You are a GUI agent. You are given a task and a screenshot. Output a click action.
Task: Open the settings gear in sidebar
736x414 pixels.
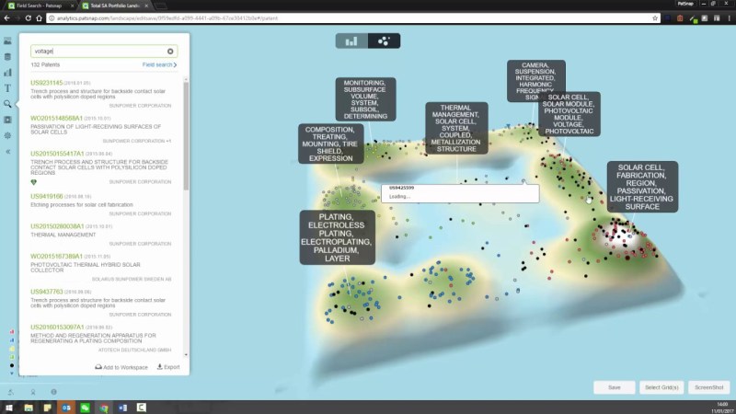click(x=7, y=135)
